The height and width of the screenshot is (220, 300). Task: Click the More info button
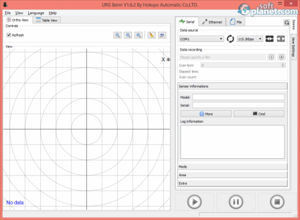click(206, 114)
